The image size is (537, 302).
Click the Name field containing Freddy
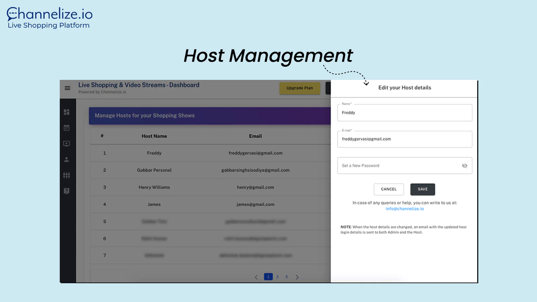405,113
